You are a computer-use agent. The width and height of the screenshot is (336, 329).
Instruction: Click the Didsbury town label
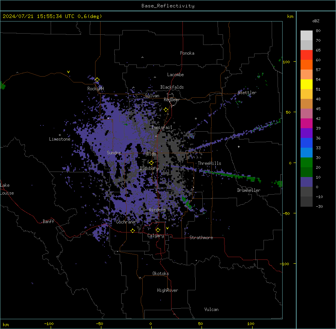click(149, 168)
